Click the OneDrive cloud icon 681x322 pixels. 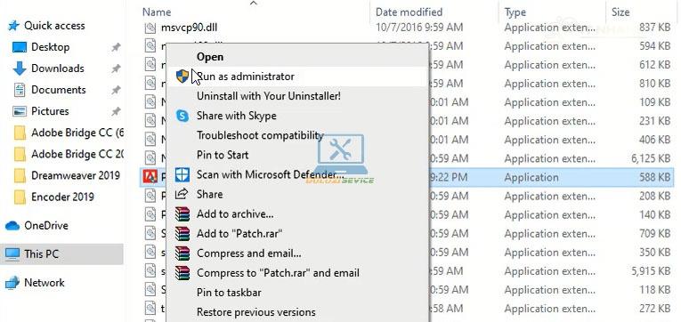click(12, 226)
